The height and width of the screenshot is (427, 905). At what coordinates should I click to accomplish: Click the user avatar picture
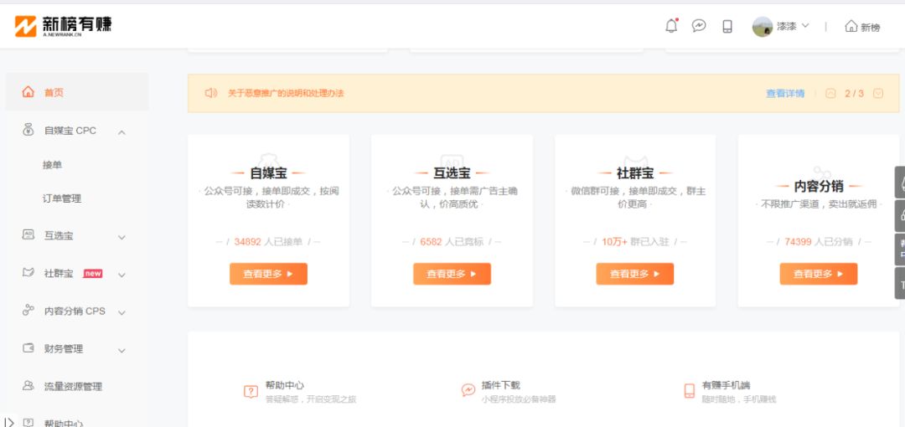tap(762, 27)
